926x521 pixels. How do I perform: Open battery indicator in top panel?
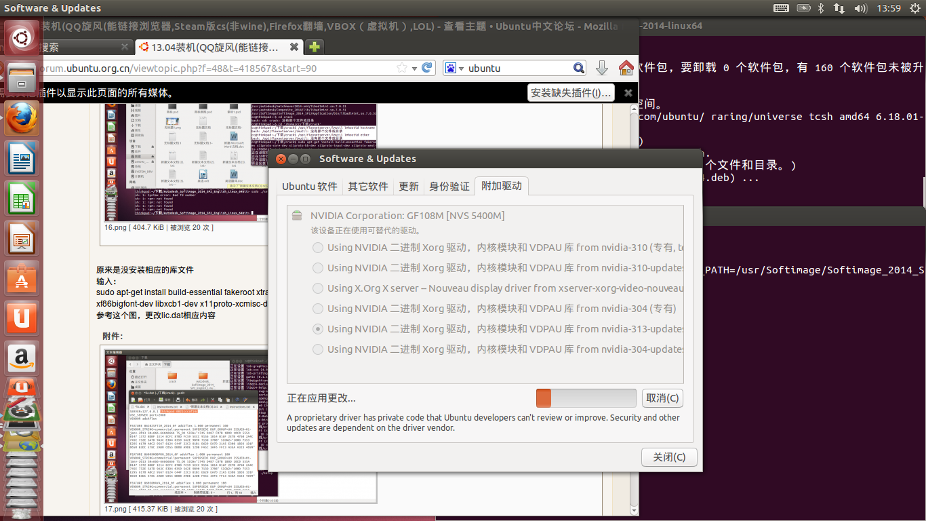click(803, 8)
